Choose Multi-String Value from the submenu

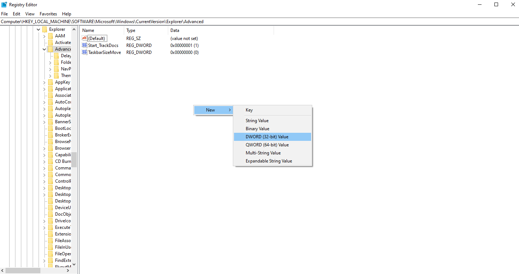[x=273, y=153]
